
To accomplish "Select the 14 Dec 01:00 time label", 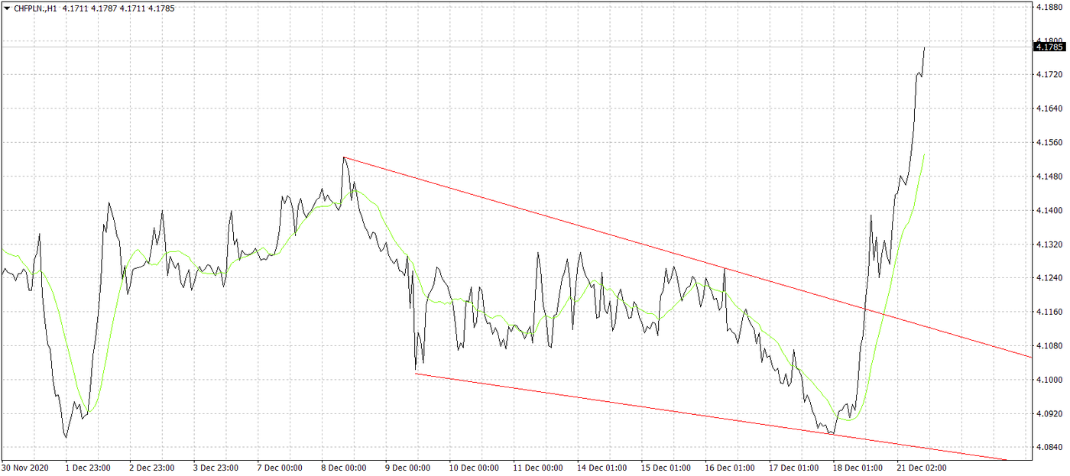I will pos(600,468).
